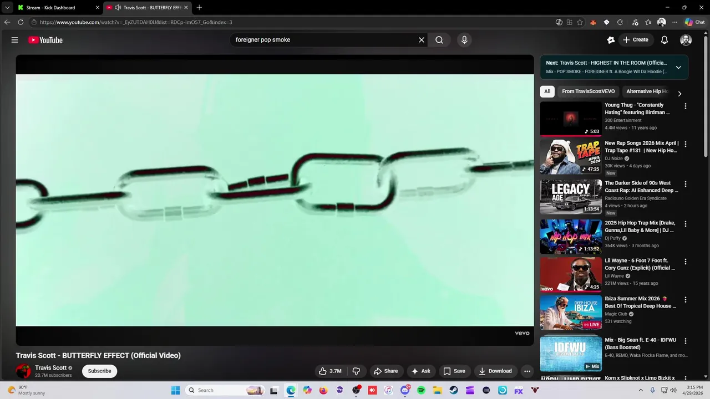Select the Alternative Hip Hop chip
The width and height of the screenshot is (710, 399).
click(x=647, y=91)
